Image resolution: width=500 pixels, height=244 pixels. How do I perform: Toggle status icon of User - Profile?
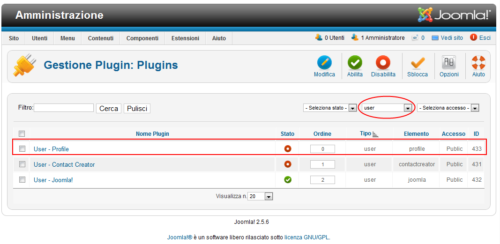[x=288, y=149]
